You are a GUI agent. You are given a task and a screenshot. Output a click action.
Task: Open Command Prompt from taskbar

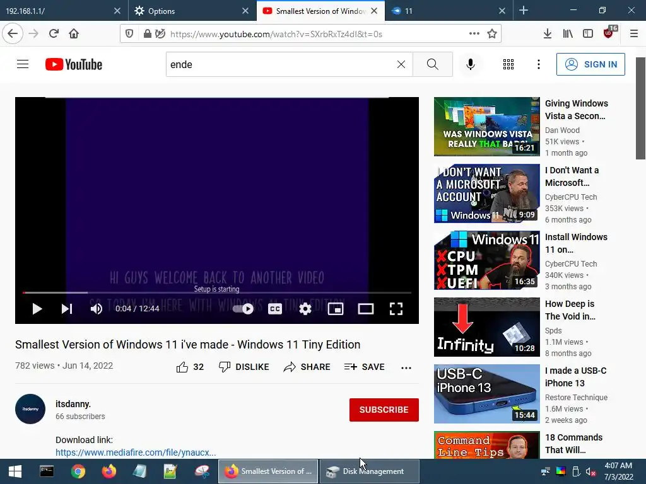pos(47,471)
